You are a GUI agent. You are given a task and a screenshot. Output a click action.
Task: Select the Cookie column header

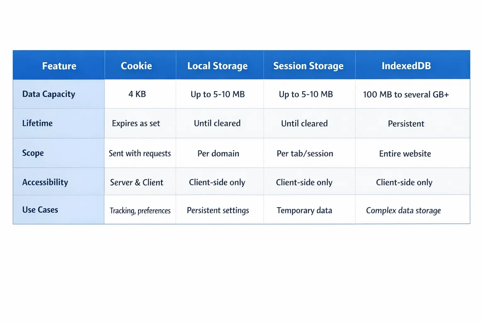click(136, 66)
